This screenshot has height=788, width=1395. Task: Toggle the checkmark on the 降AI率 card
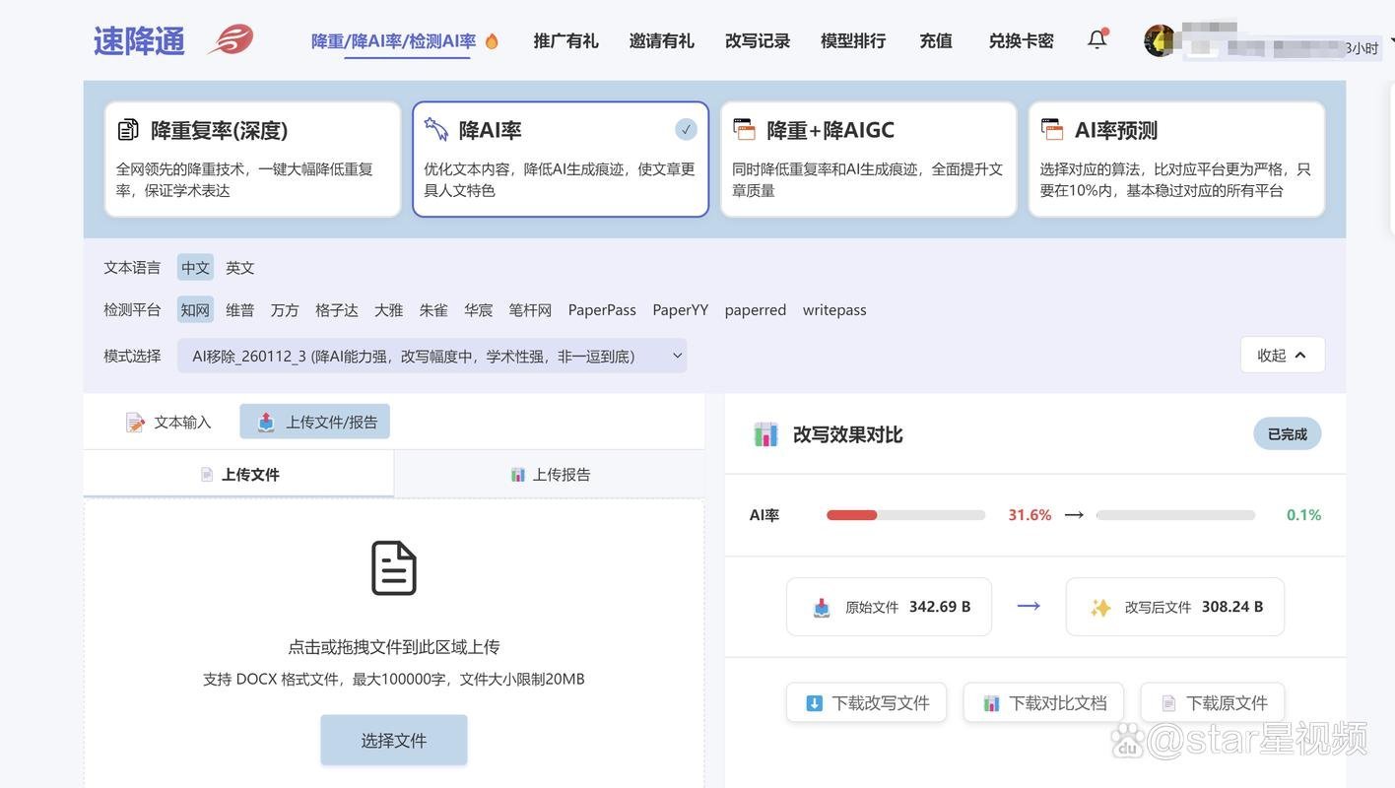(686, 129)
